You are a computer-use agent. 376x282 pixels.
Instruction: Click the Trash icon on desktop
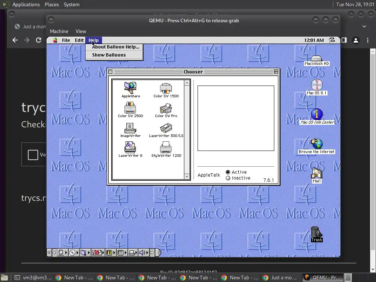tap(317, 234)
